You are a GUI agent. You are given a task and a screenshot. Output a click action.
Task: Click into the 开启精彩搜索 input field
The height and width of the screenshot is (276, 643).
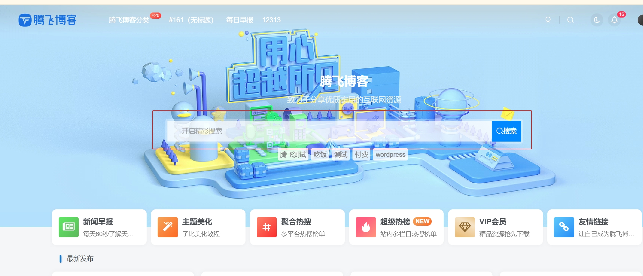tap(298, 131)
